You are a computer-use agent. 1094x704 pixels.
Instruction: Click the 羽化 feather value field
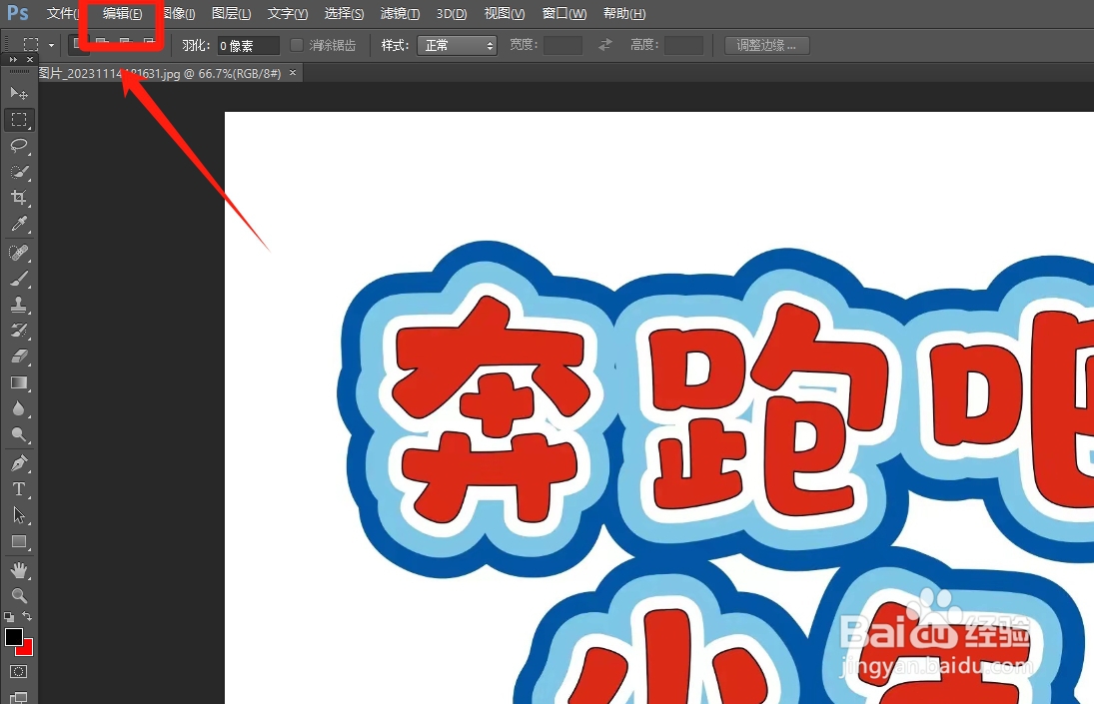[x=249, y=45]
